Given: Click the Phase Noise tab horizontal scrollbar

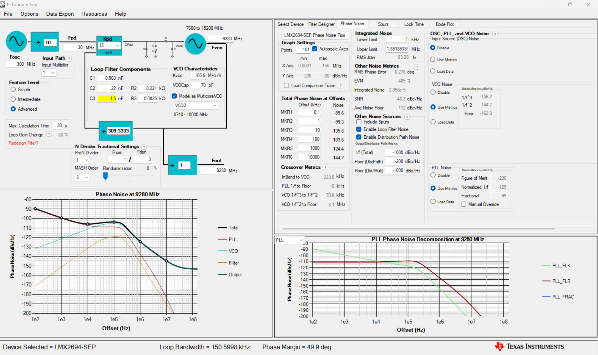Looking at the screenshot, I should (418, 229).
